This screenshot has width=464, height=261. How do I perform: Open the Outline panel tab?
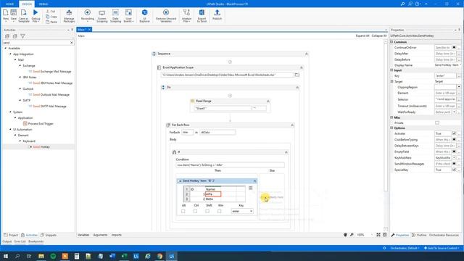tap(419, 235)
